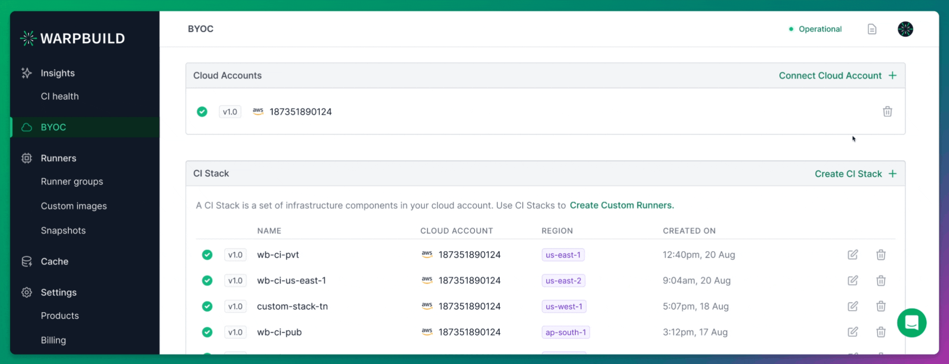Screen dimensions: 949x364
Task: Select the BYOC cloud icon
Action: point(26,127)
